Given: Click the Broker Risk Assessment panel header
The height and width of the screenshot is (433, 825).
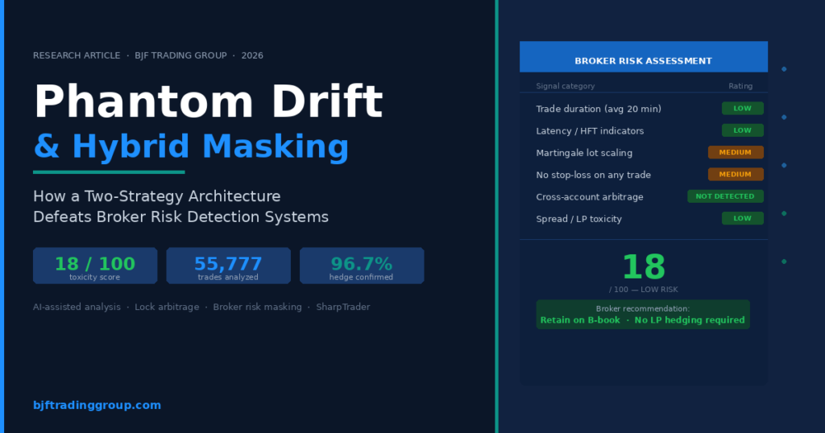Looking at the screenshot, I should pos(643,60).
